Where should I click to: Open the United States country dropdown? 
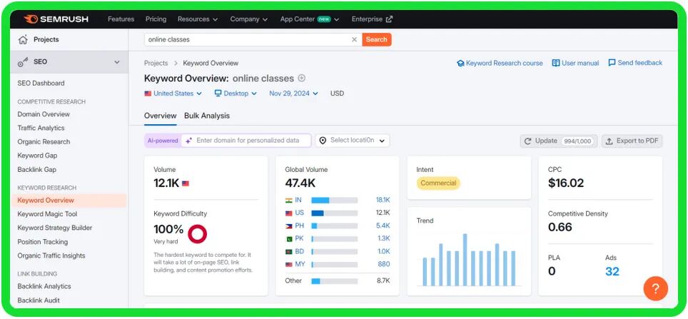click(x=173, y=93)
